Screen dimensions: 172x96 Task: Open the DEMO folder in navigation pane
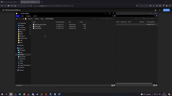pyautogui.click(x=21, y=34)
